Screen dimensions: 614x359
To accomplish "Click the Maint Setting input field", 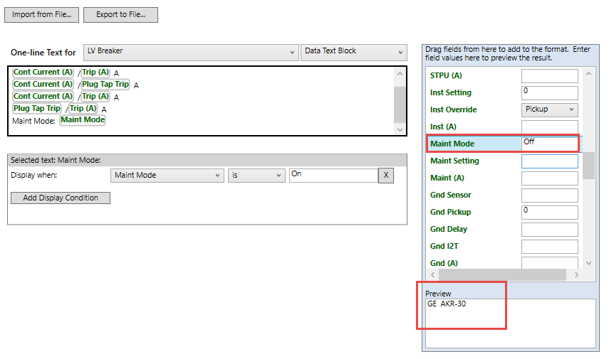I will coord(549,161).
